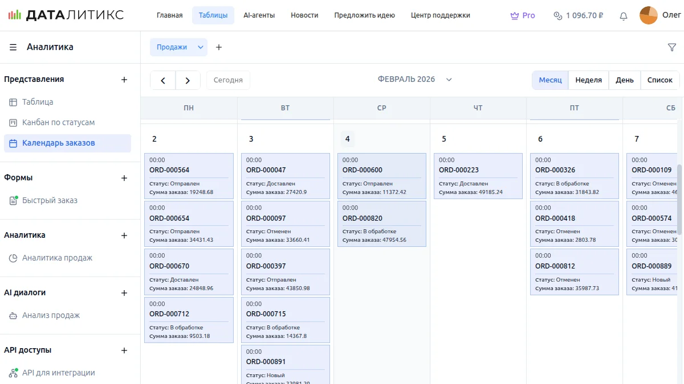Open Канбан по статусам view

(58, 122)
